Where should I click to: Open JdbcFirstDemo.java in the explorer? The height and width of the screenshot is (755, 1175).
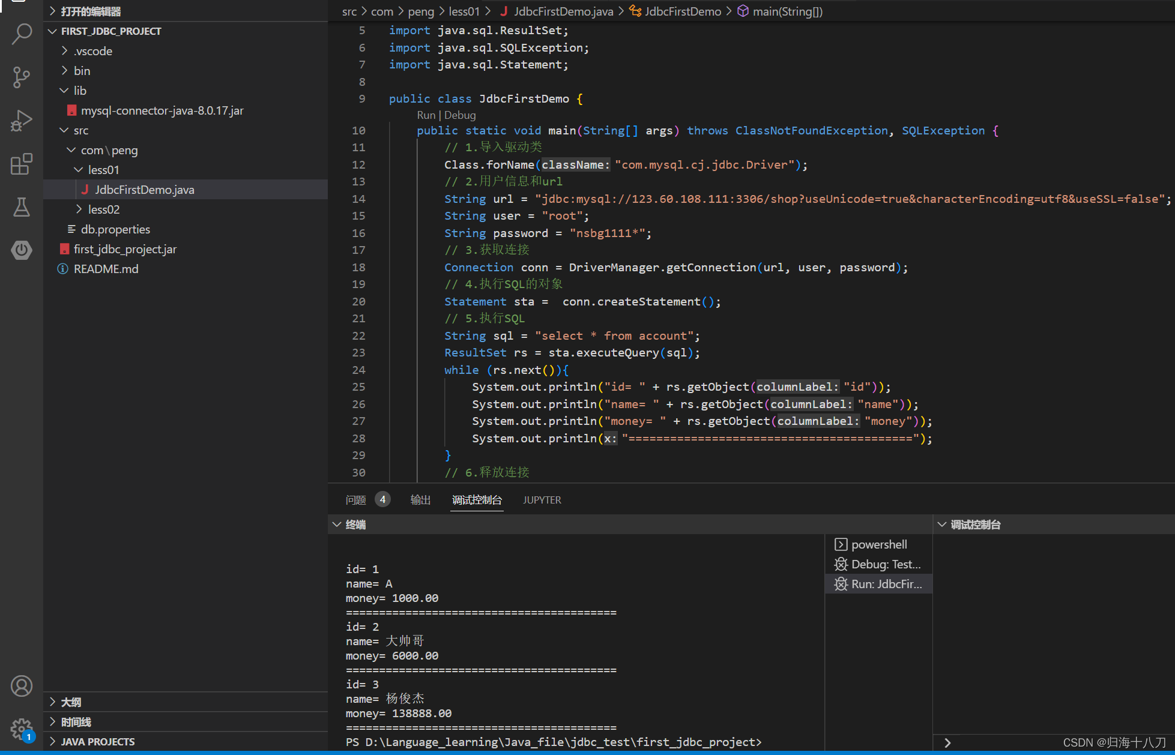(x=186, y=190)
